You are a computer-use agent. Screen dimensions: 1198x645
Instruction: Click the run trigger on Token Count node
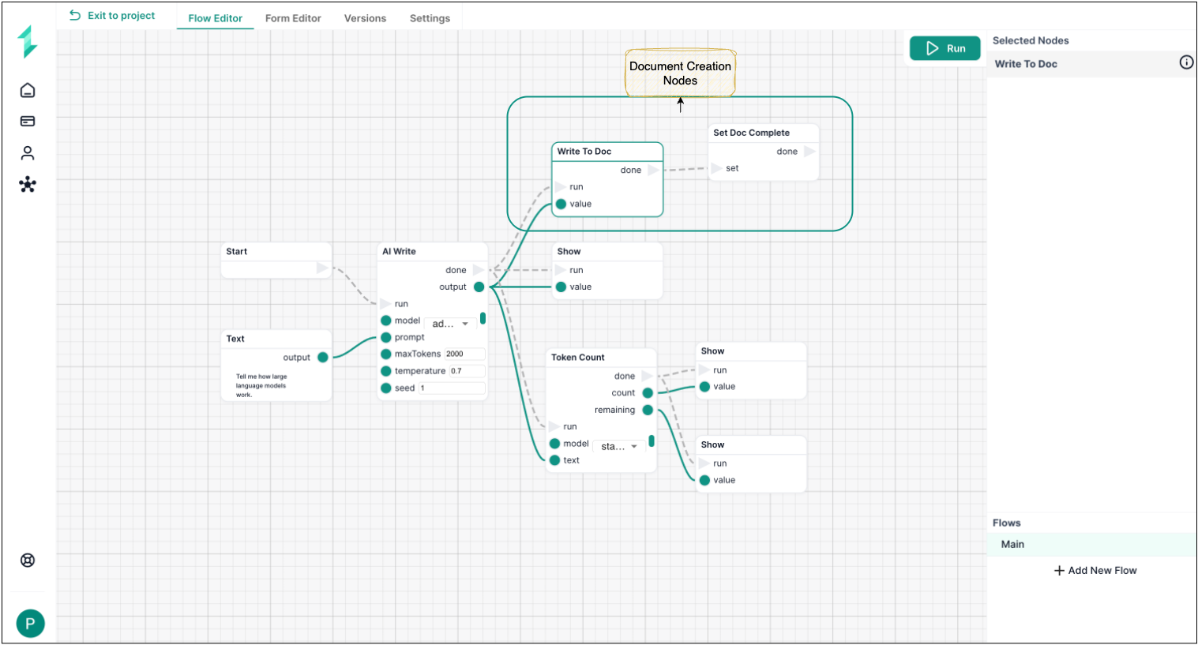click(x=554, y=426)
